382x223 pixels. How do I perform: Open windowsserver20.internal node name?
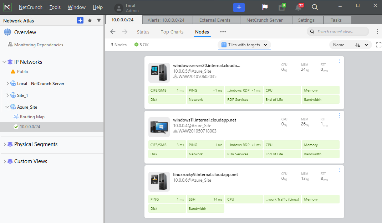(x=207, y=65)
